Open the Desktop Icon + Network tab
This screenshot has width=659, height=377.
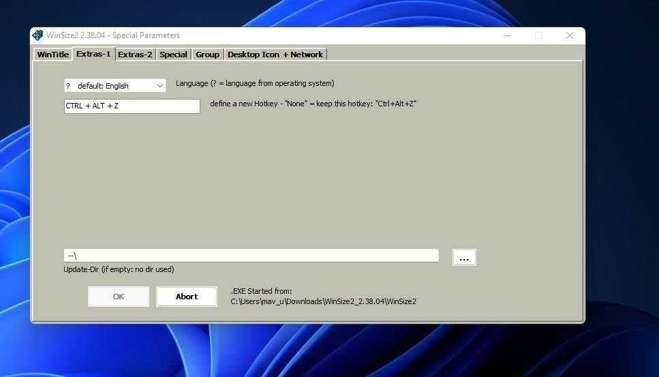[x=275, y=55]
